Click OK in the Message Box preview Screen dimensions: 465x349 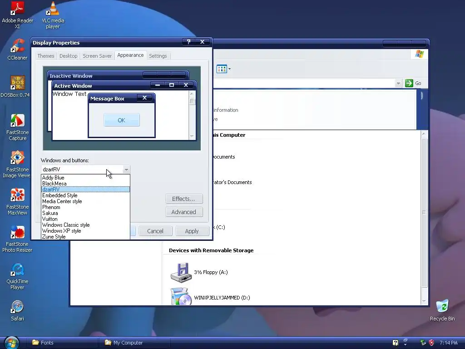pos(122,120)
